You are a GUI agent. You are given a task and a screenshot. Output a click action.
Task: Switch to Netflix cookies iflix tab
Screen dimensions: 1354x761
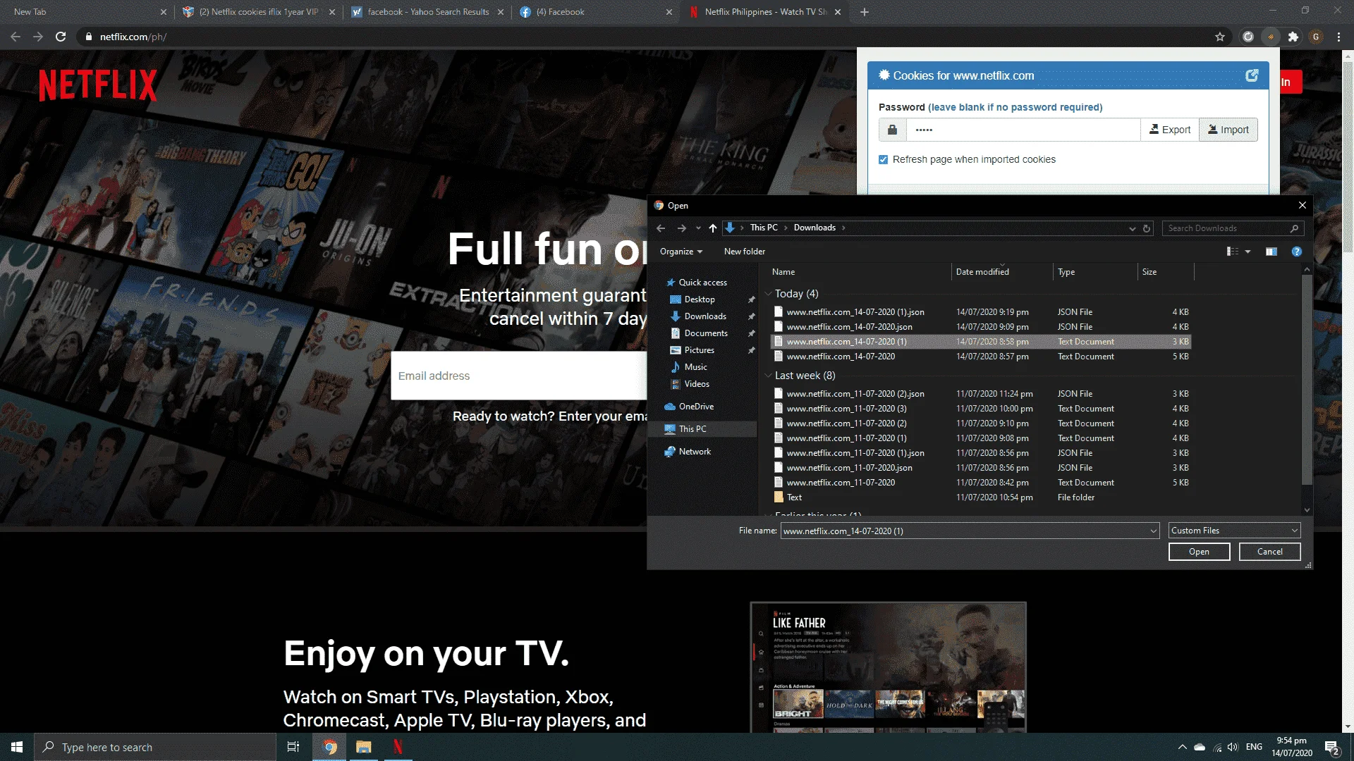[x=258, y=12]
